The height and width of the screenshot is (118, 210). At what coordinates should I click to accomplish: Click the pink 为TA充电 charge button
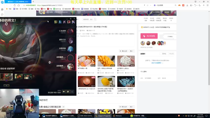point(149,36)
